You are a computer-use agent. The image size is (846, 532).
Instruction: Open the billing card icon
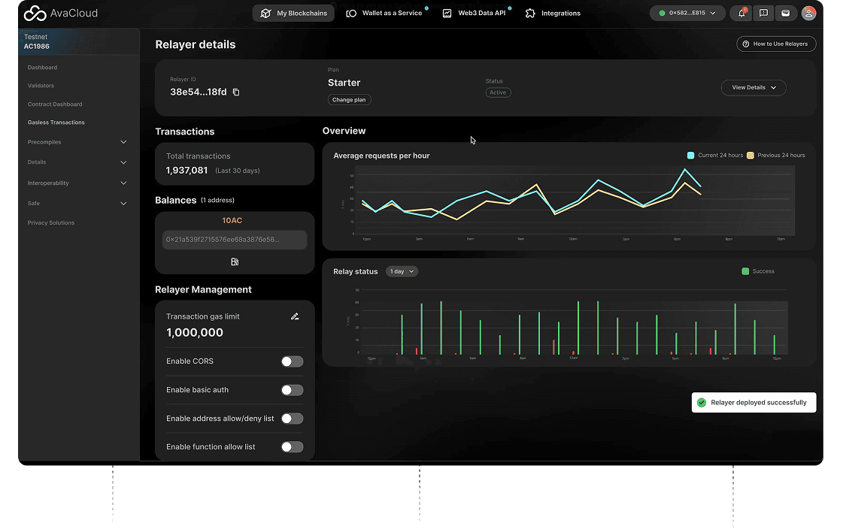coord(786,13)
